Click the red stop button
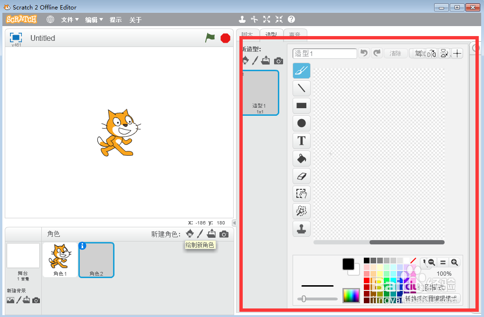The width and height of the screenshot is (484, 317). tap(225, 38)
